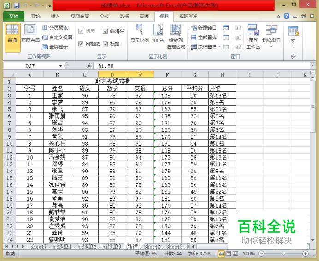Click in the formula bar showing 81.88
The height and width of the screenshot is (261, 319).
click(x=201, y=66)
